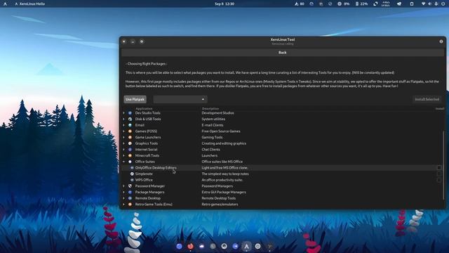Viewport: 449px width, 253px height.
Task: Sort by the Application column header
Action: pos(144,108)
